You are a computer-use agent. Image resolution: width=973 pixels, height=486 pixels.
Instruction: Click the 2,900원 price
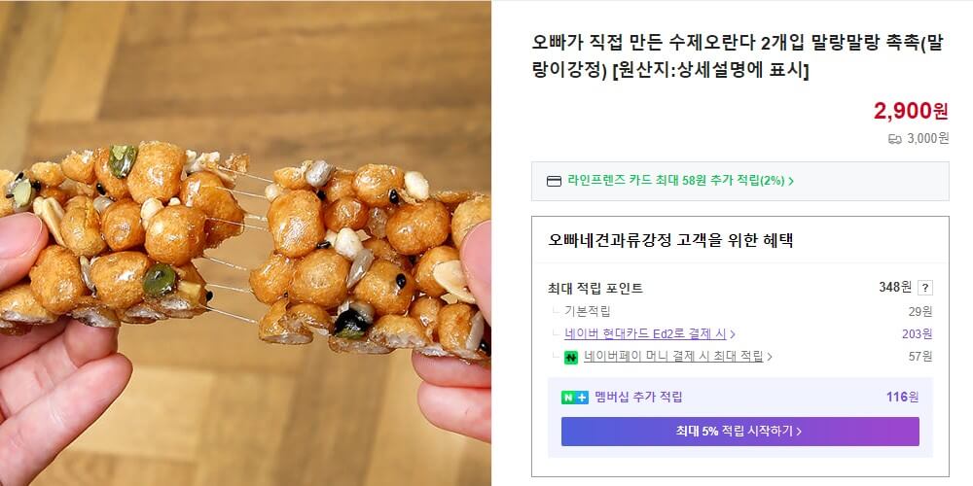coord(911,111)
